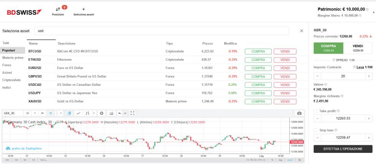Toggle fullscreen chart mode icon
The width and height of the screenshot is (376, 164).
(x=133, y=113)
